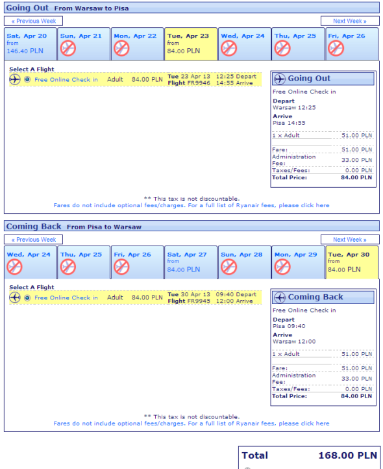Open Sat, Apr 20 outbound tab
The width and height of the screenshot is (383, 469).
[x=31, y=44]
